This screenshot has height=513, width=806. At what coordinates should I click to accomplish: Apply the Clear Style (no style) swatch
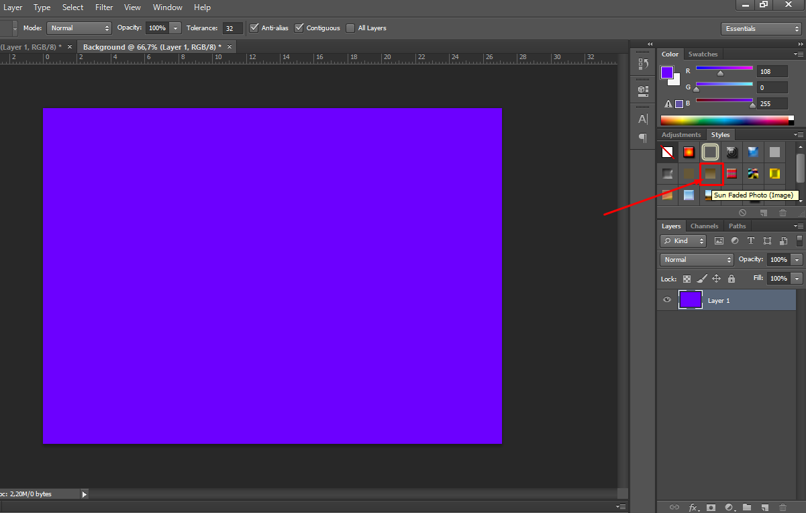coord(667,152)
